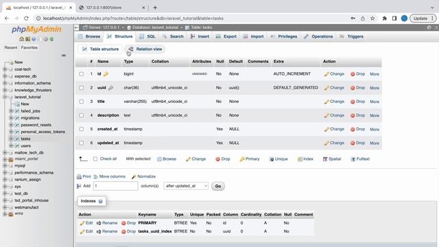
Task: Open More menu for the id row
Action: [375, 74]
